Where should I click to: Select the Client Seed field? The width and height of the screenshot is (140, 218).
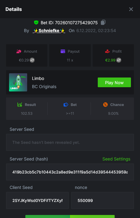37,200
